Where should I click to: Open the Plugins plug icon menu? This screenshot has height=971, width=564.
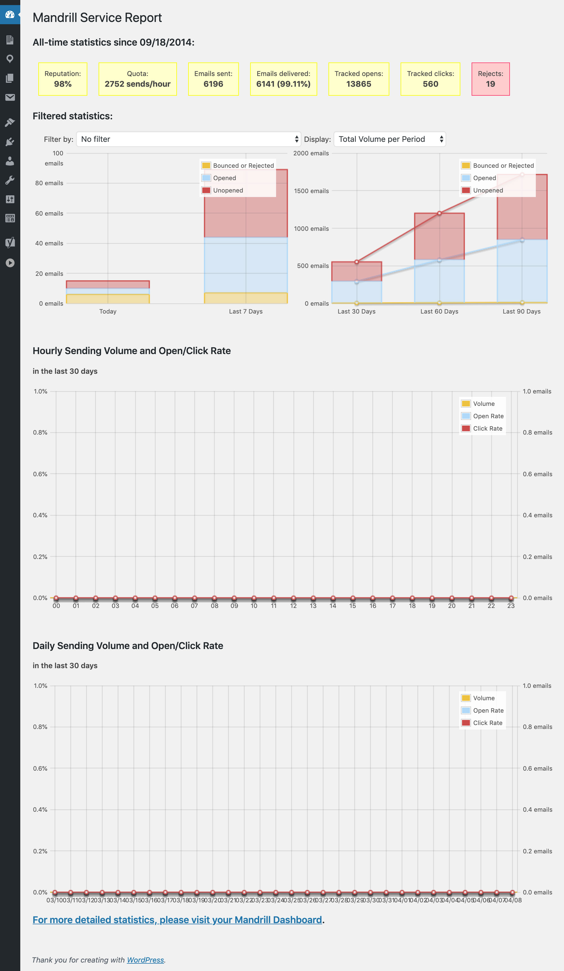pyautogui.click(x=10, y=142)
